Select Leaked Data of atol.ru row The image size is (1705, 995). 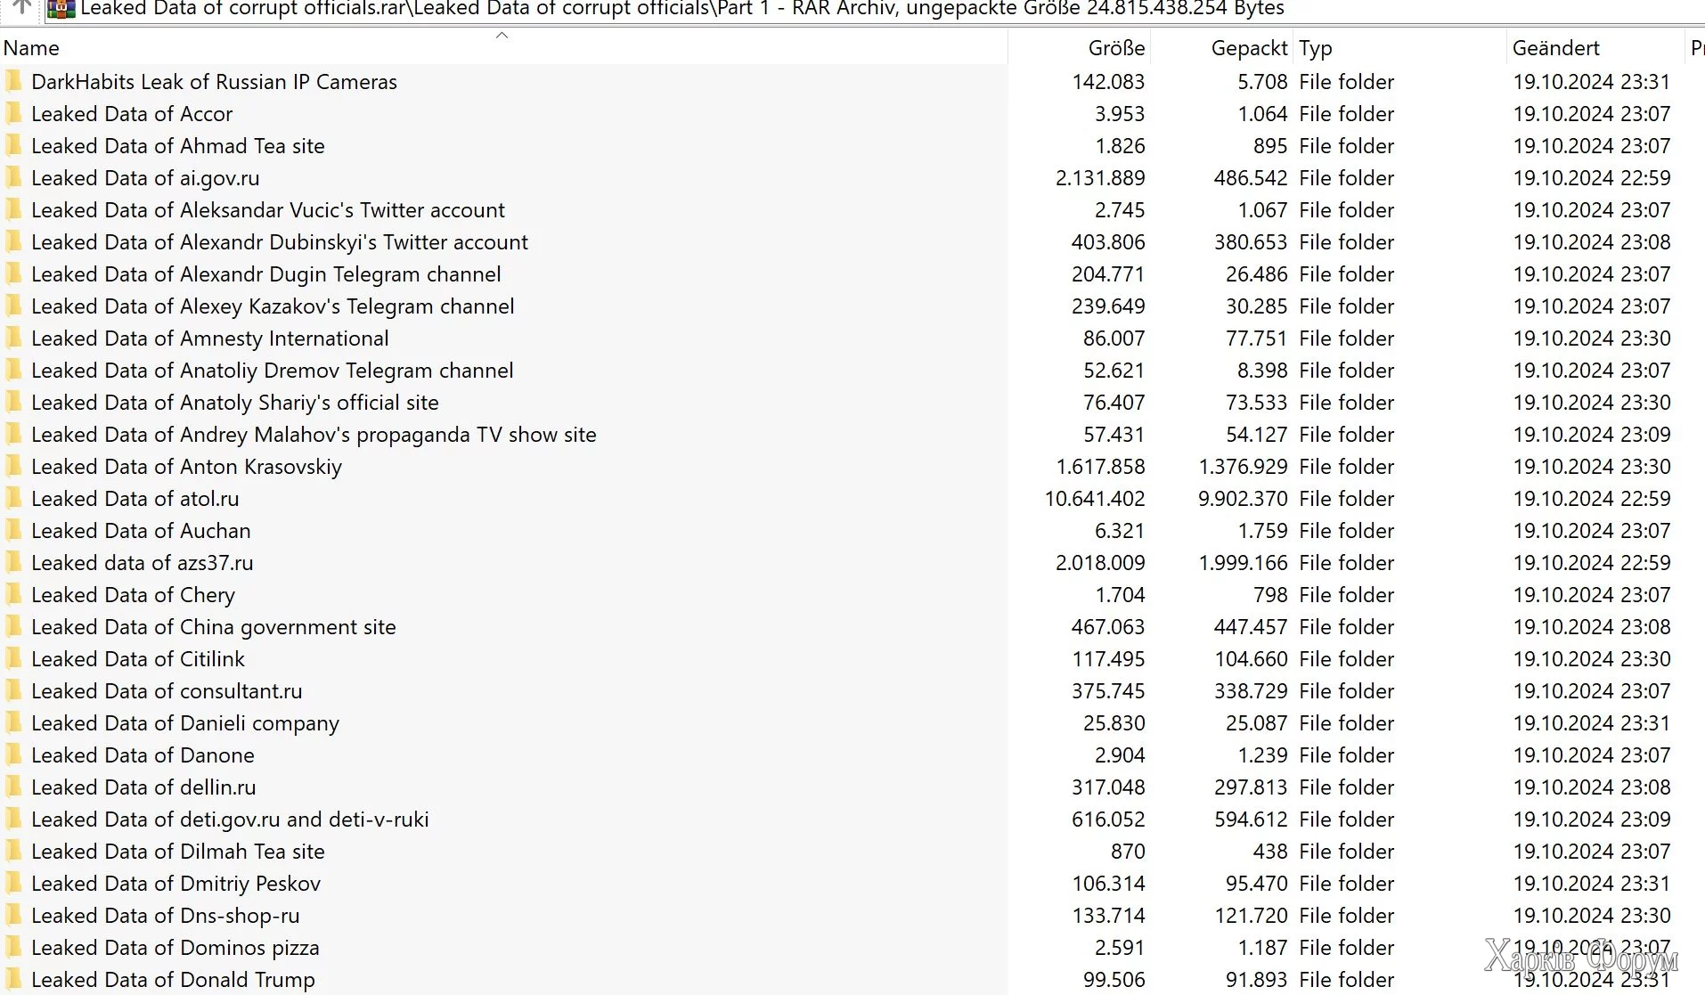click(135, 499)
